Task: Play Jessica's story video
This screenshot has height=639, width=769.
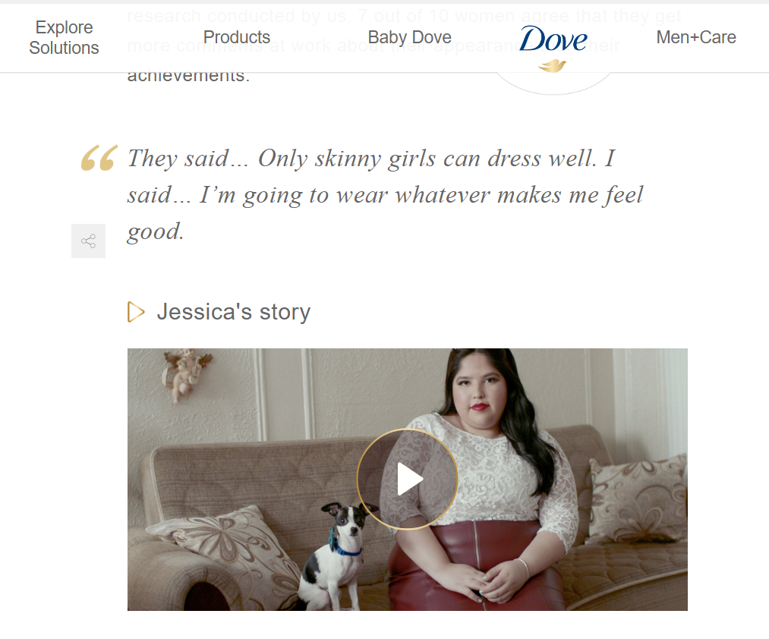Action: tap(408, 479)
